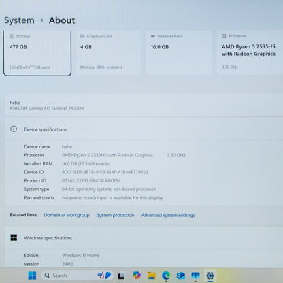Open the Storage 477 GB card
The width and height of the screenshot is (283, 283).
click(x=37, y=53)
